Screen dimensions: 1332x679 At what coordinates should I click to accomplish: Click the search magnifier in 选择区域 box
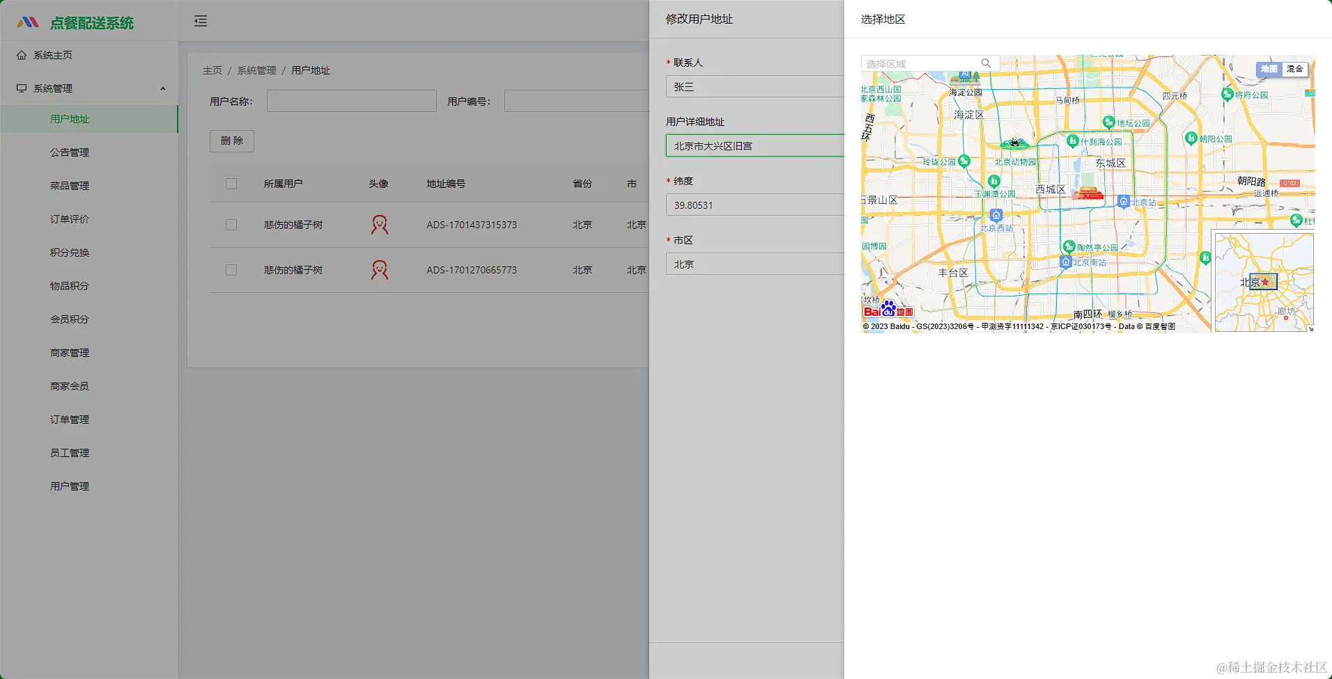[986, 63]
